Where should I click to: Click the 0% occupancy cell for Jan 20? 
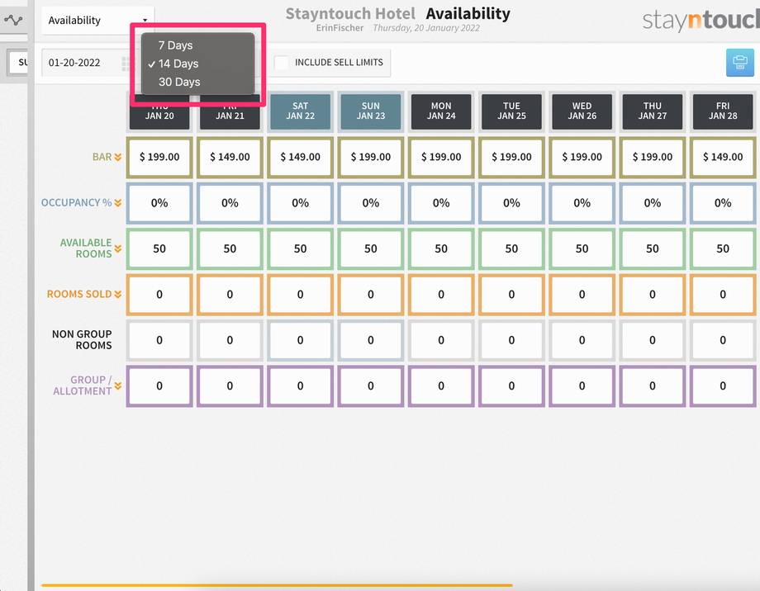coord(159,203)
